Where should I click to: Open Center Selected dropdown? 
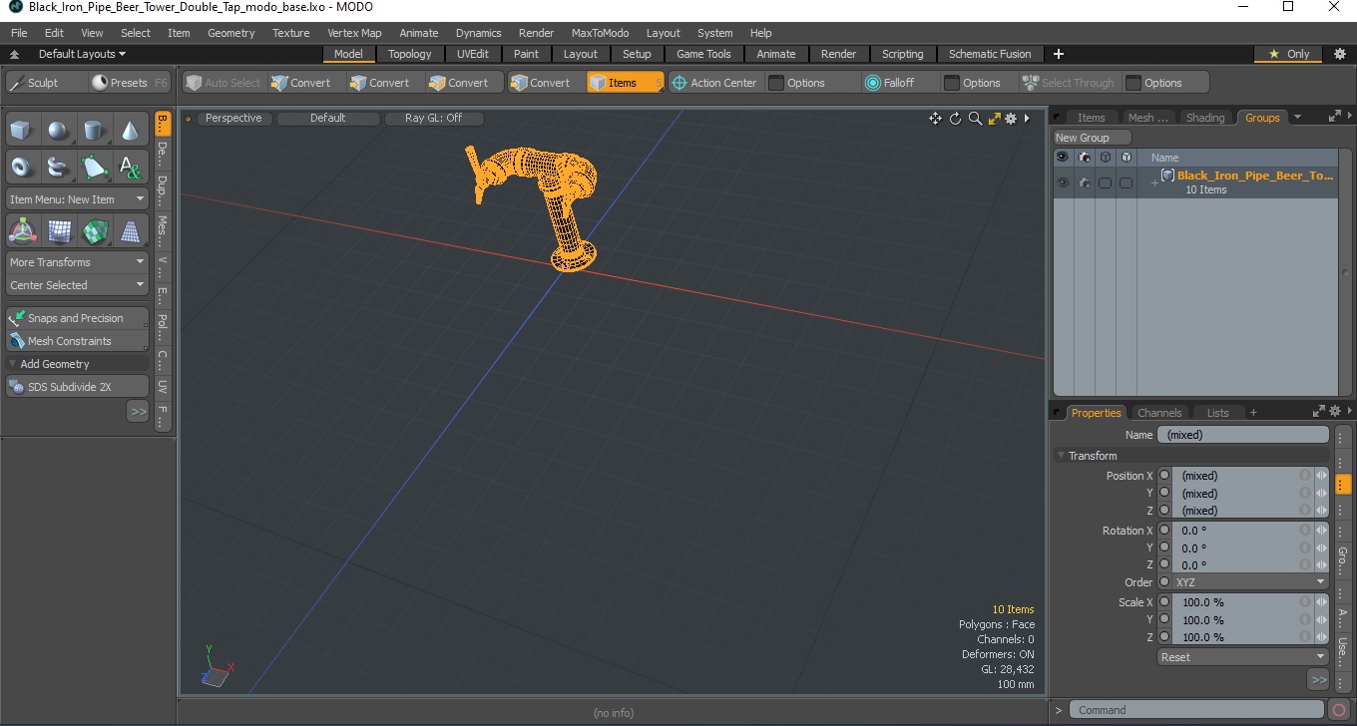(77, 285)
